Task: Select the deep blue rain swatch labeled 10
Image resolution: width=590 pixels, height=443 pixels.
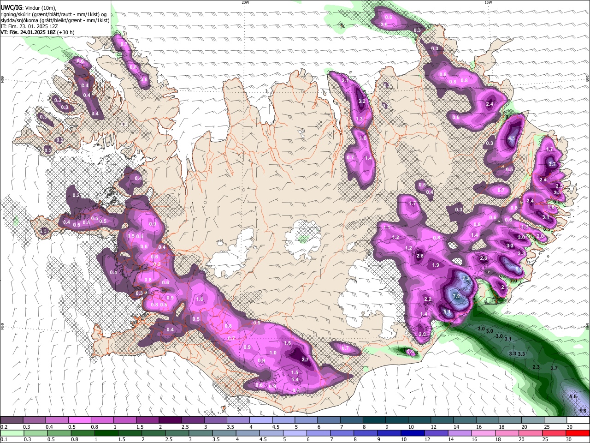Action: pos(413,433)
